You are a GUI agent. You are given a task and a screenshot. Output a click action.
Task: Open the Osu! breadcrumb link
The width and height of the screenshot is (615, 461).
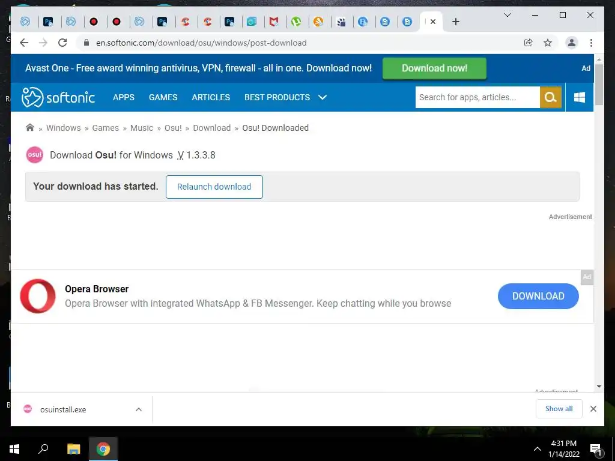point(173,128)
